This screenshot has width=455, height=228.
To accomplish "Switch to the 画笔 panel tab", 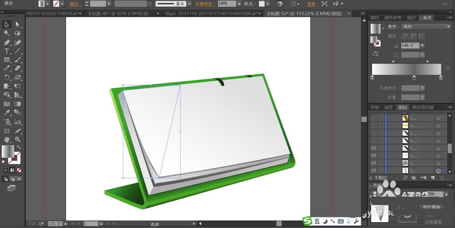I will (x=389, y=107).
